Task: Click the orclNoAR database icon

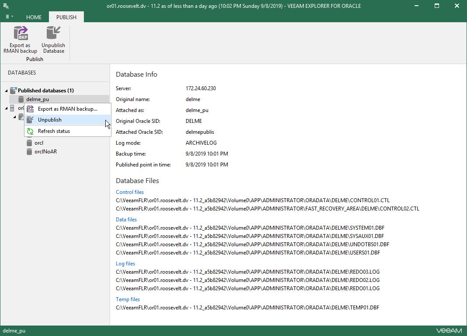Action: 29,152
